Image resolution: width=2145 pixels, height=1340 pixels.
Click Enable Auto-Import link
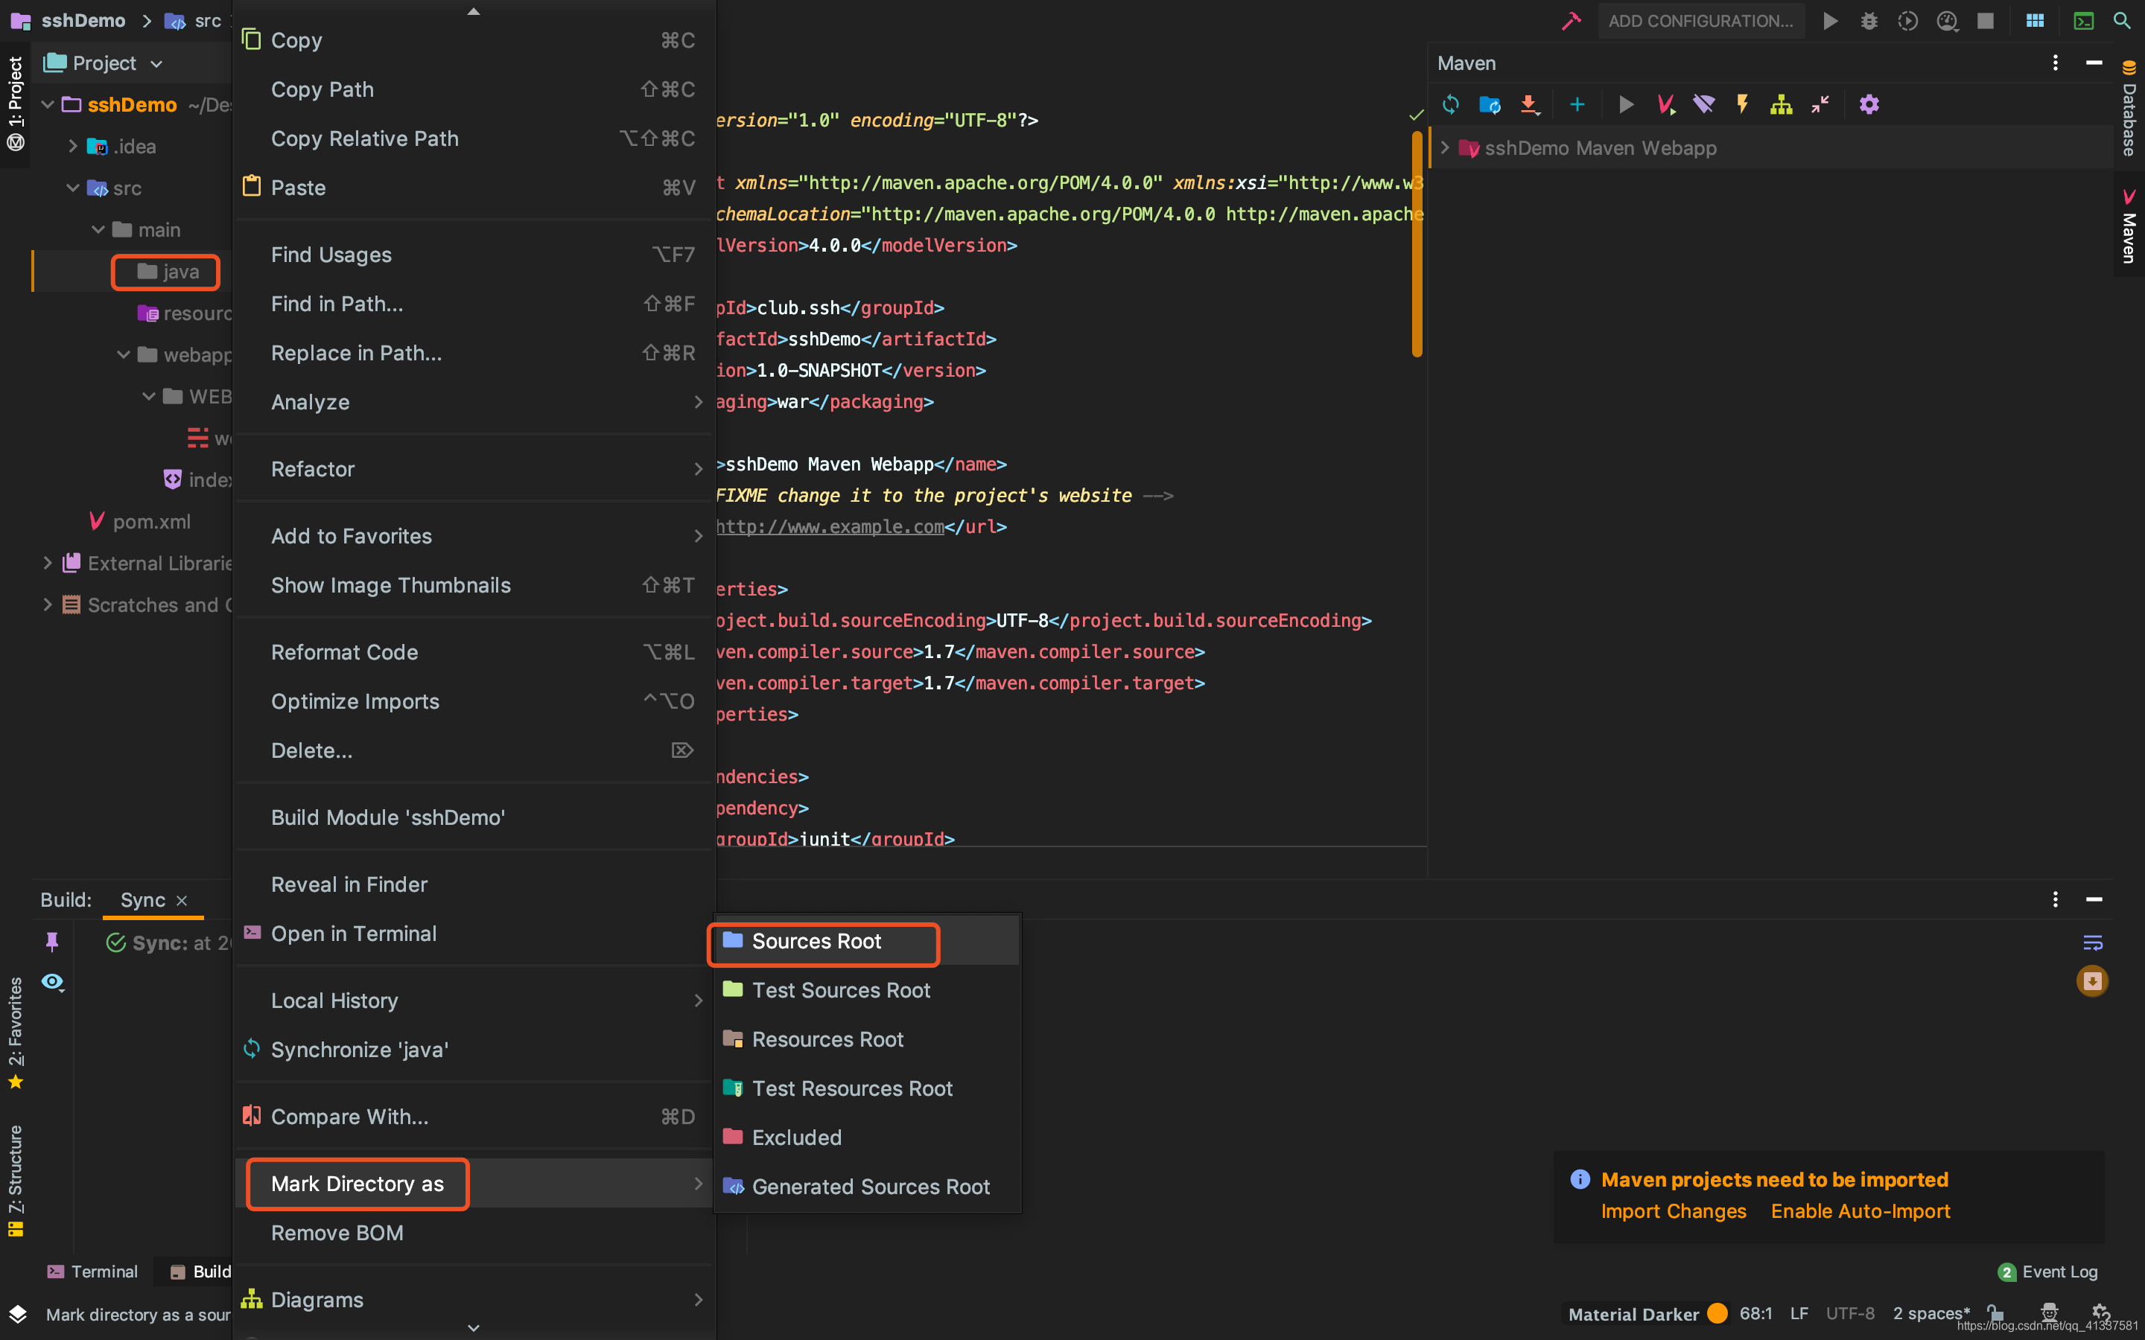[x=1860, y=1211]
